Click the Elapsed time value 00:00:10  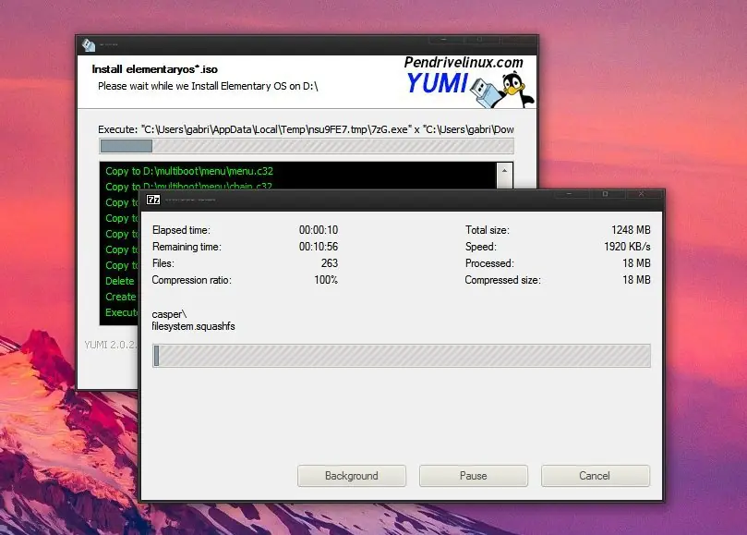coord(319,230)
